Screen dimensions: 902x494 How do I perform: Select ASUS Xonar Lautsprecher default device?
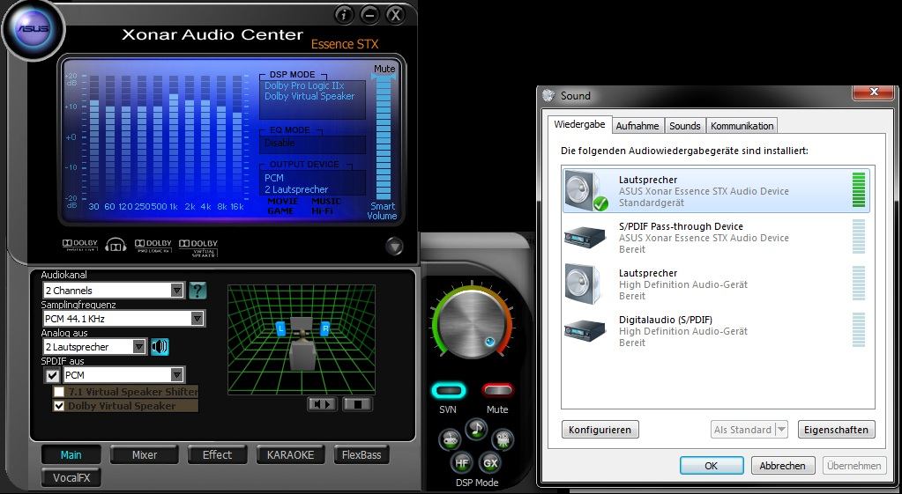tap(716, 190)
